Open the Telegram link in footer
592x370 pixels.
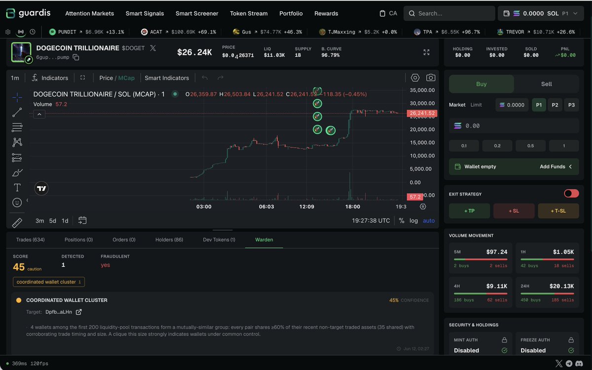click(x=569, y=363)
